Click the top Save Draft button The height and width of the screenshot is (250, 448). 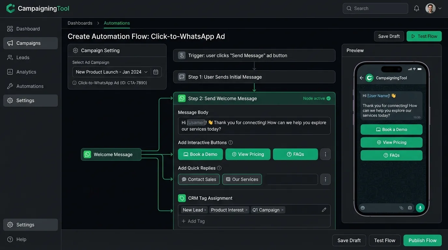tap(389, 36)
